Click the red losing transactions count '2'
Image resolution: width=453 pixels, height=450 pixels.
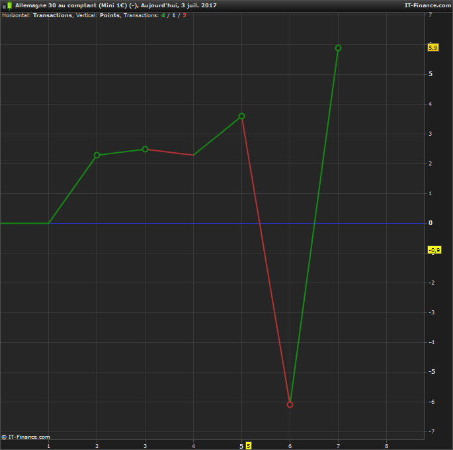[185, 15]
